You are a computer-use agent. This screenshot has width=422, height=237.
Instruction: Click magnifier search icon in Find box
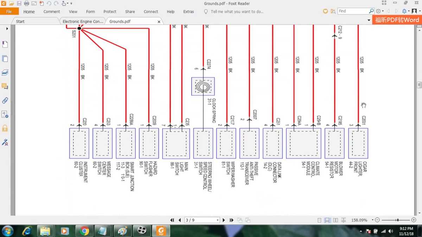click(x=371, y=11)
